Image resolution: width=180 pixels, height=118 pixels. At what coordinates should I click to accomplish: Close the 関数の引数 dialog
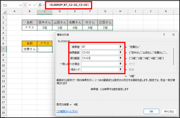173,35
